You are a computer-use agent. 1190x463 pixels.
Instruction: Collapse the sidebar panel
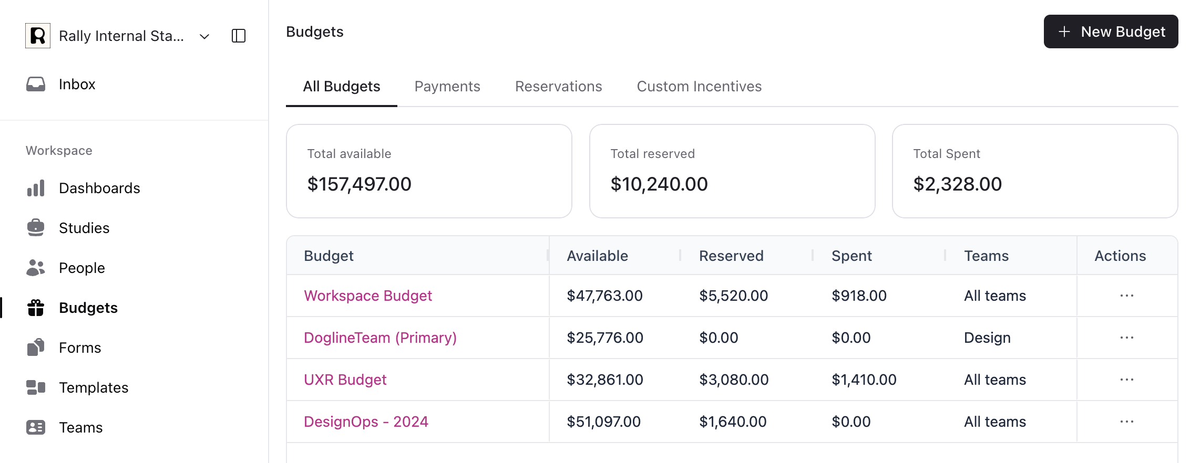point(239,36)
